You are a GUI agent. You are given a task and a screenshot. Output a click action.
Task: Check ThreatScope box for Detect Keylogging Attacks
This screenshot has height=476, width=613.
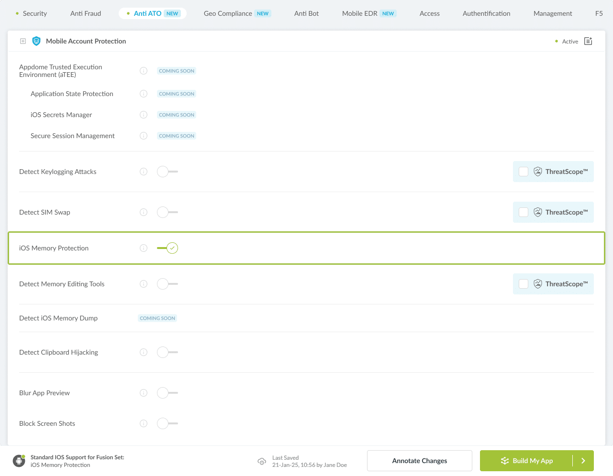[524, 172]
